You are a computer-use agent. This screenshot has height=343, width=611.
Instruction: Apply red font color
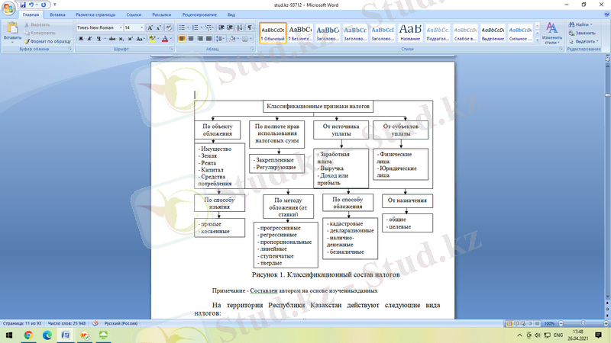point(165,39)
